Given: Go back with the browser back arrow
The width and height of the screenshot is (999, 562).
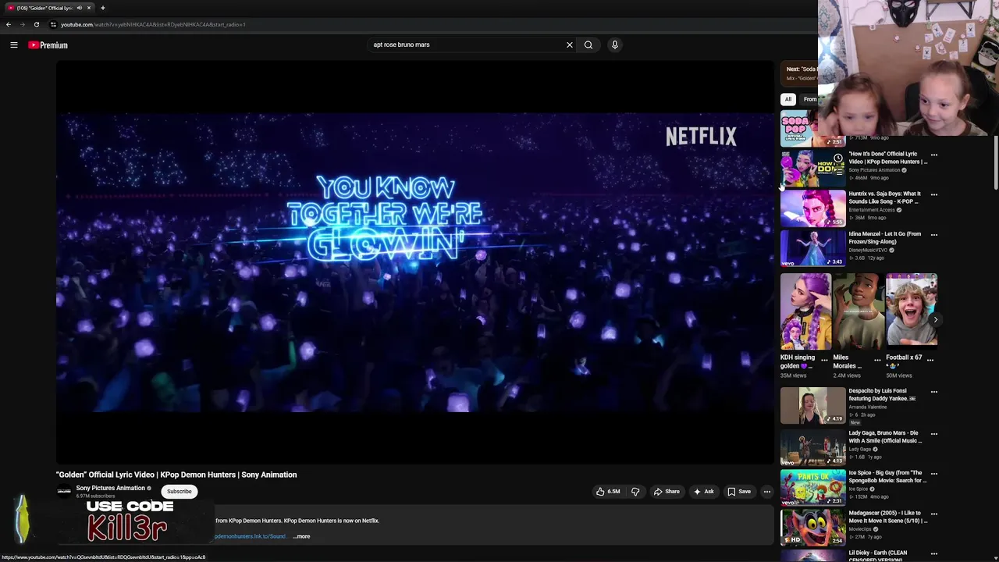Looking at the screenshot, I should (9, 24).
